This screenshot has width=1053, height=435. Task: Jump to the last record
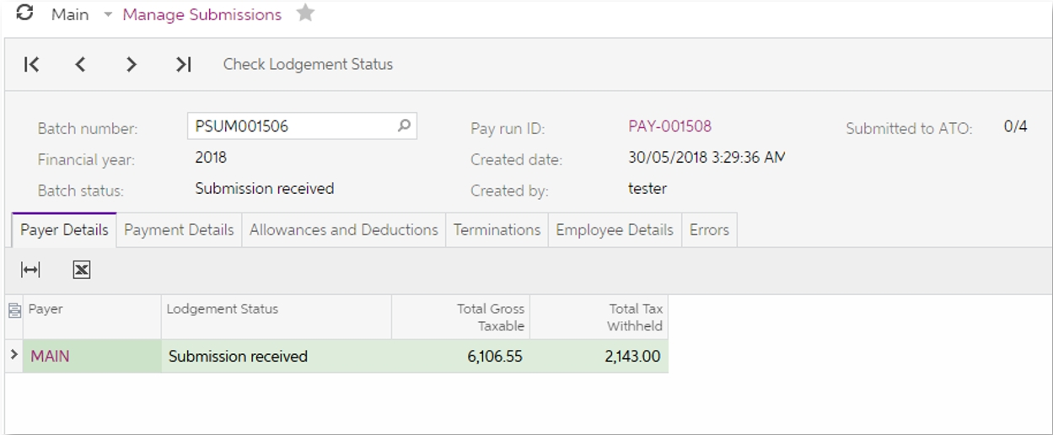[x=183, y=65]
